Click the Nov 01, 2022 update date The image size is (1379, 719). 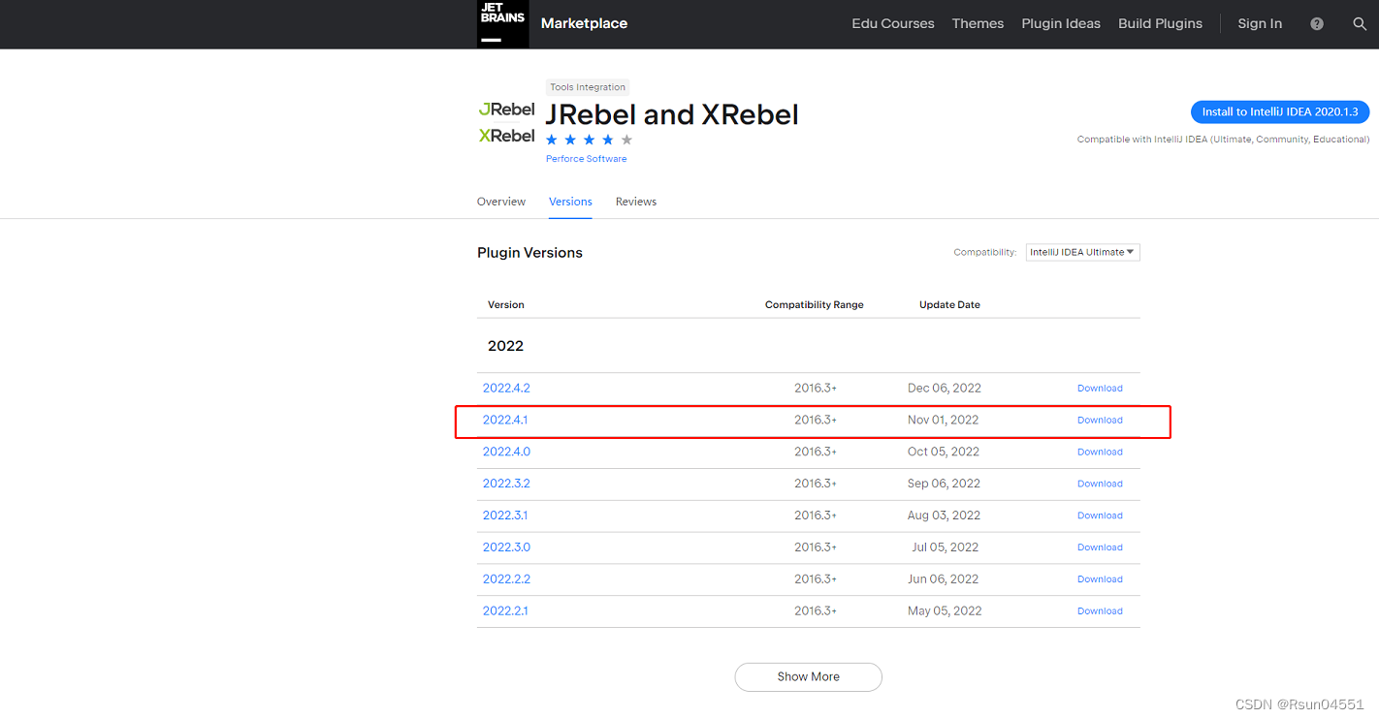tap(943, 420)
